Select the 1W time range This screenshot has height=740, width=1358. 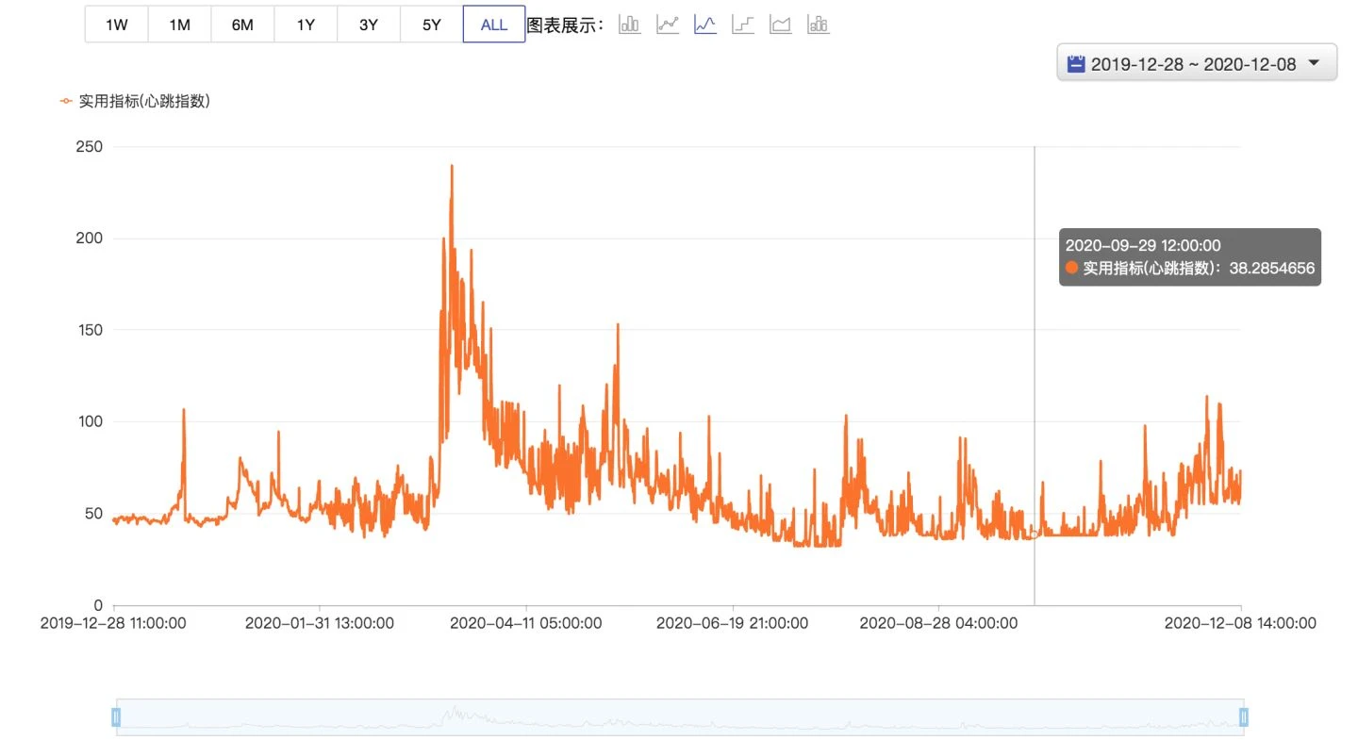click(x=117, y=25)
